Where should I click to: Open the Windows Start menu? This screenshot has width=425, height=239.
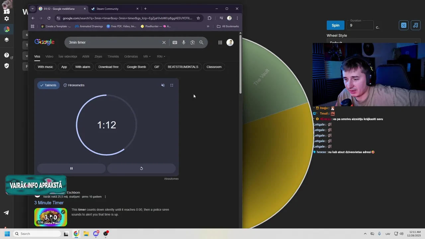point(7,234)
